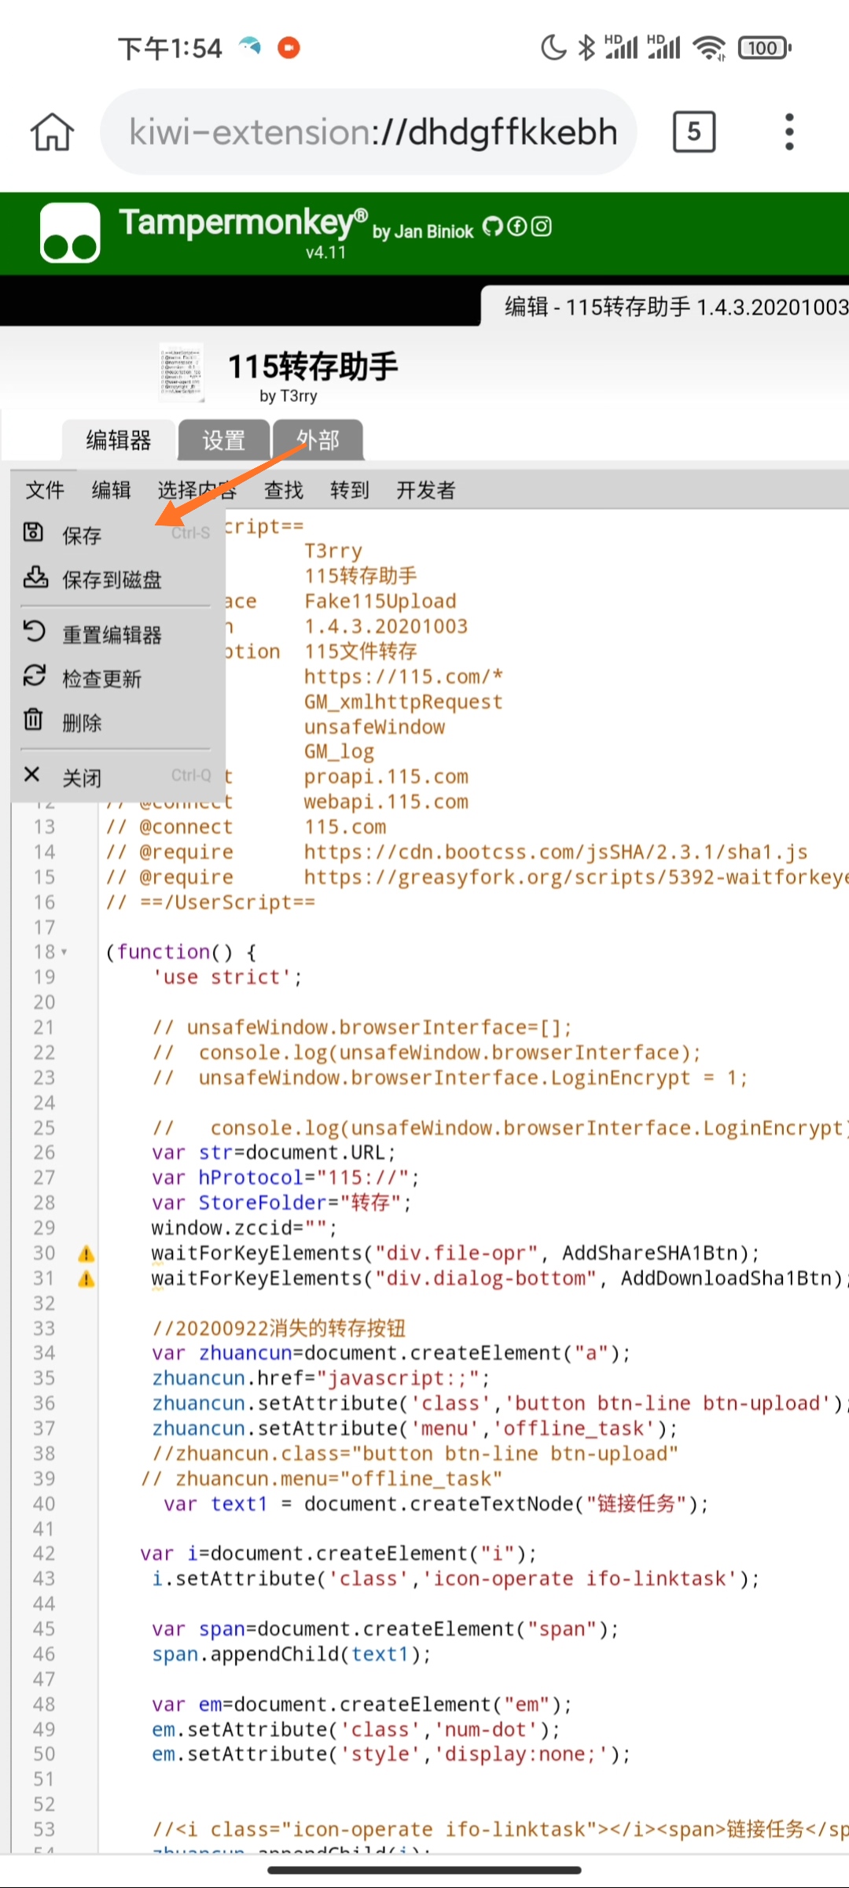Select the 编辑 - 115转存助手 header tab

point(665,306)
